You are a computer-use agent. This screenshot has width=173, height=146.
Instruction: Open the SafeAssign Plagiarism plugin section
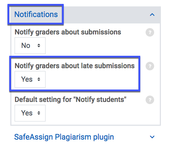(x=64, y=137)
